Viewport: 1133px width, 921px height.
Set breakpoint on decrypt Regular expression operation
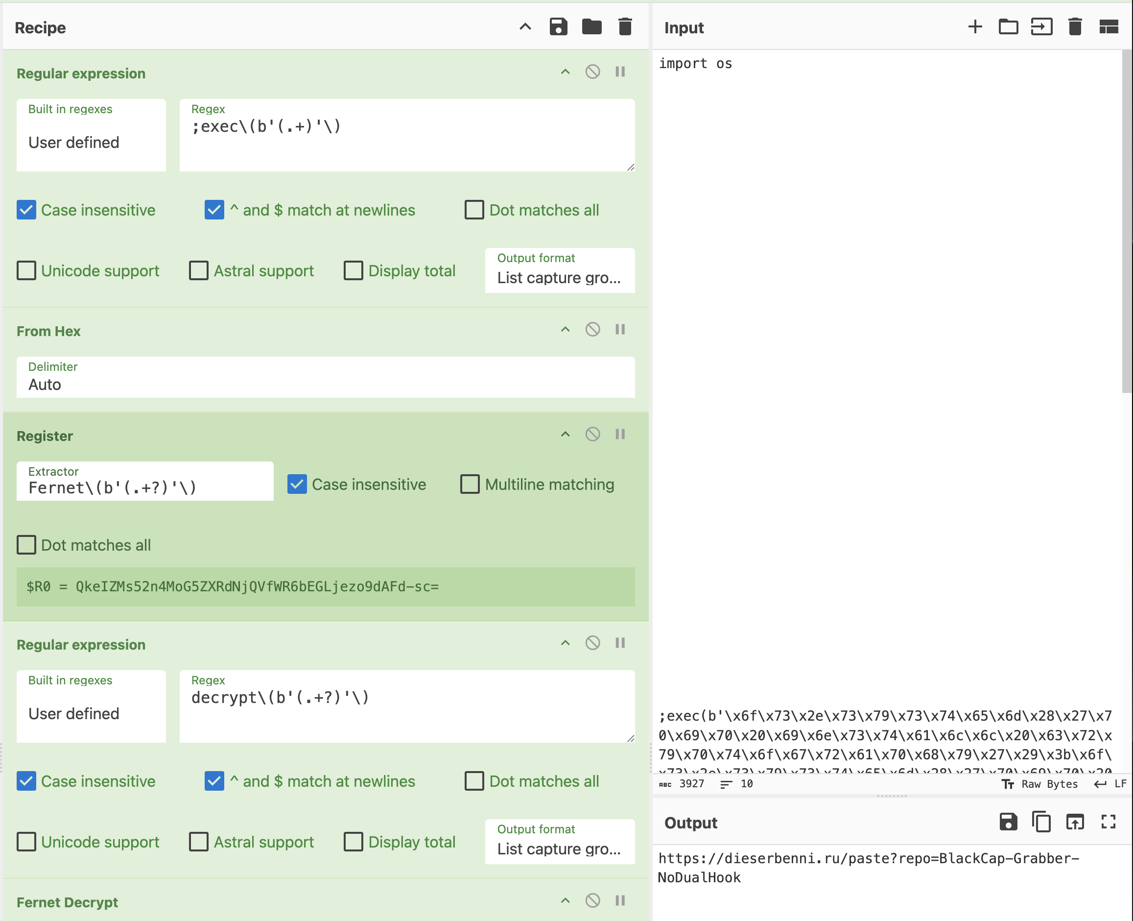pyautogui.click(x=620, y=643)
